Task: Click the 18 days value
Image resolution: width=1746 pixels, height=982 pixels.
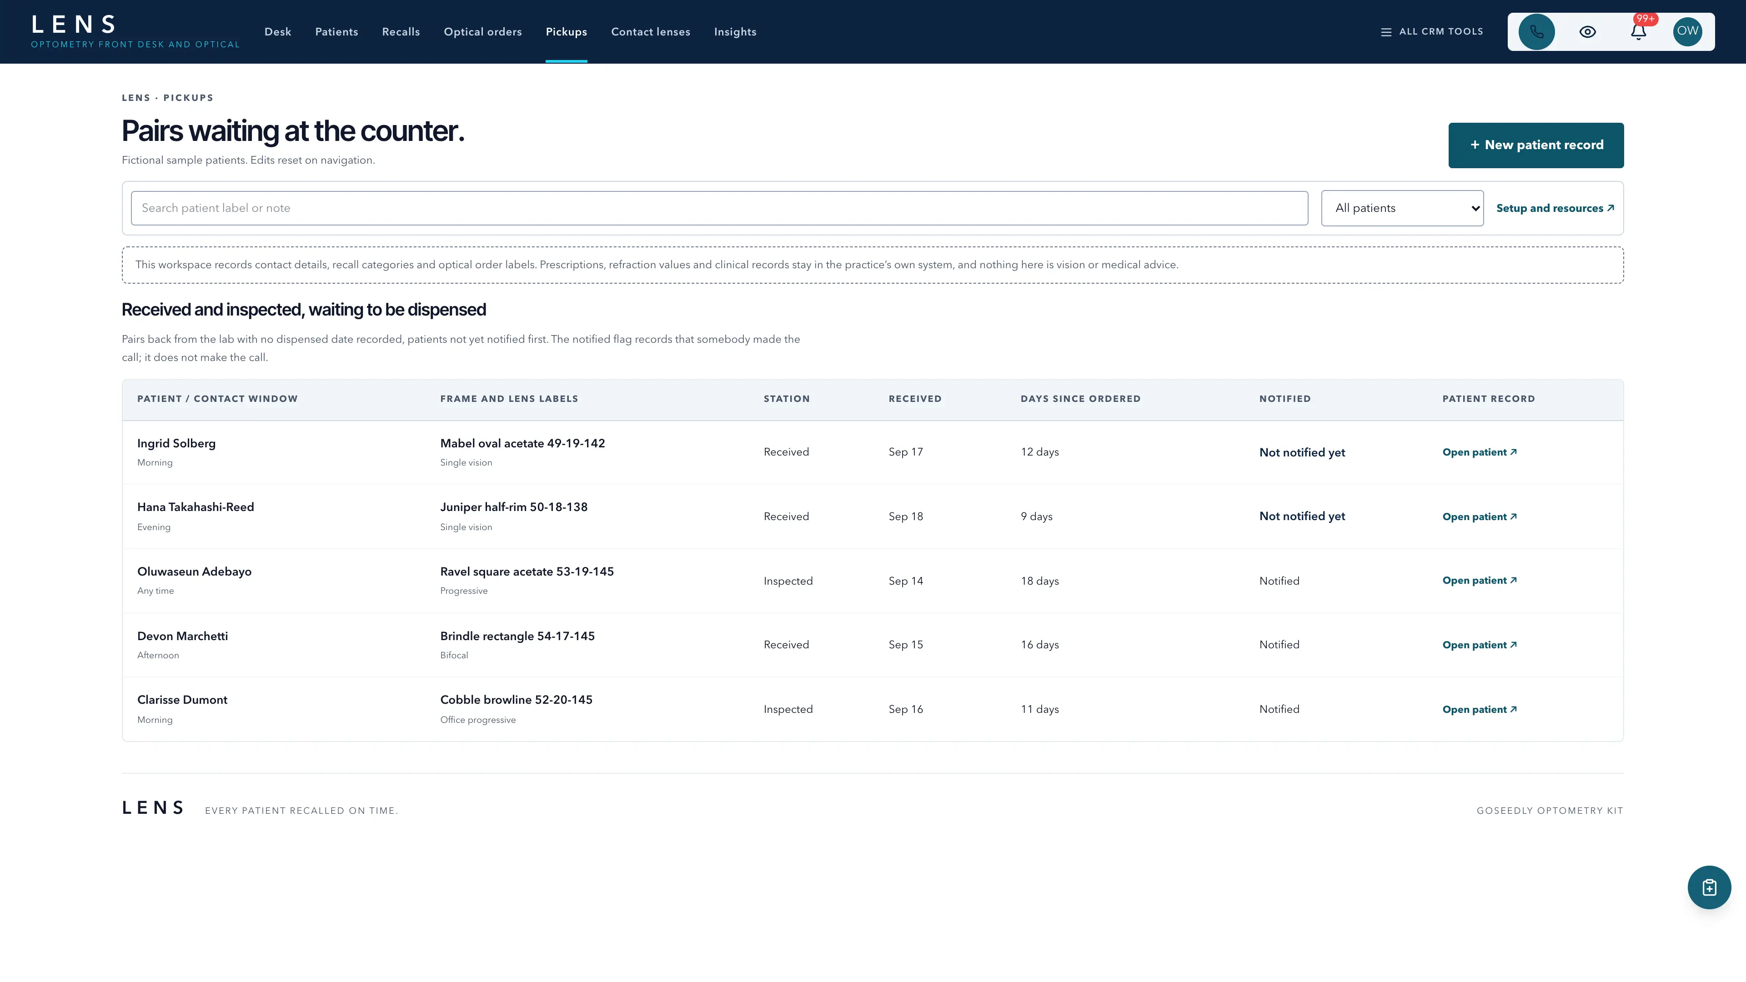Action: pyautogui.click(x=1039, y=581)
